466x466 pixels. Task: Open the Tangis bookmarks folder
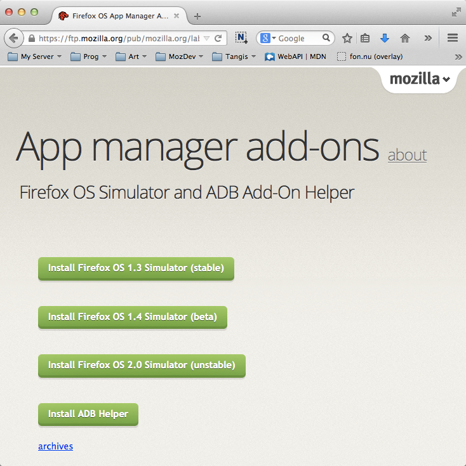click(x=234, y=57)
